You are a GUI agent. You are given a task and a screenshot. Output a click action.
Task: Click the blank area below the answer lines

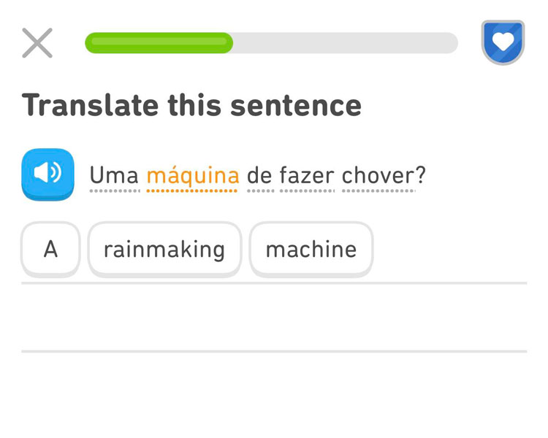274,398
